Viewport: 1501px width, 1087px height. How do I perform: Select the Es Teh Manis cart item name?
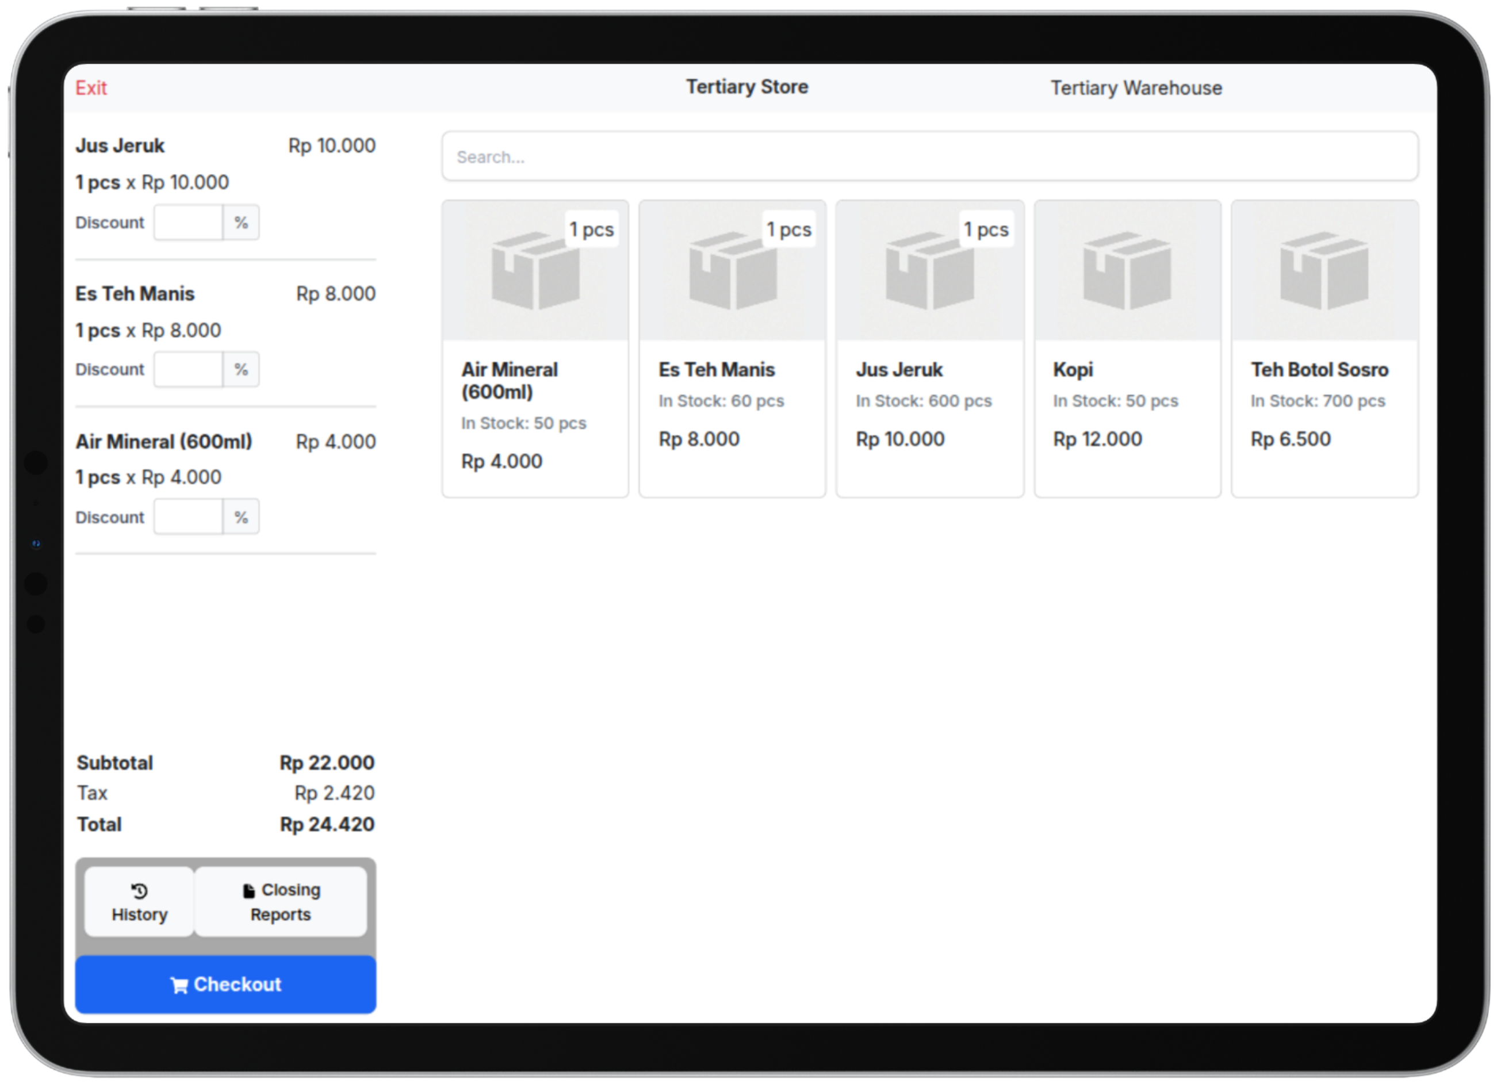(x=135, y=293)
